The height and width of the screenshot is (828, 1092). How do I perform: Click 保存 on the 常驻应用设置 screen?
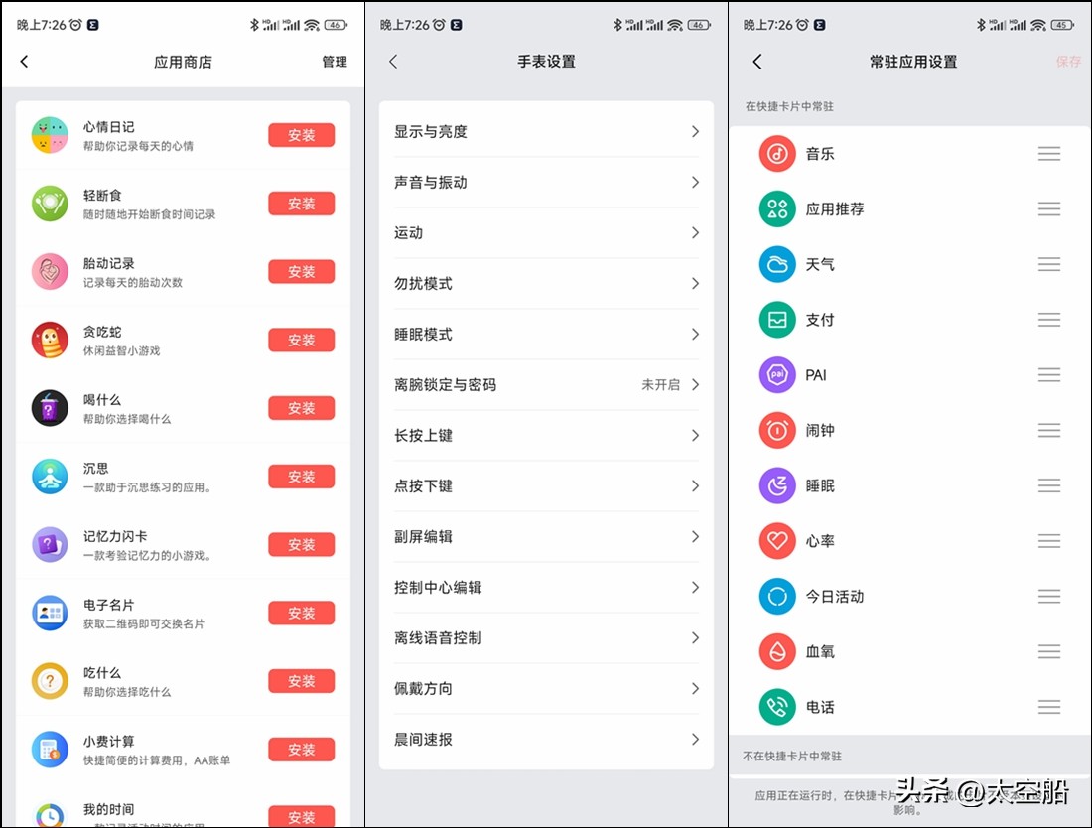pyautogui.click(x=1069, y=62)
